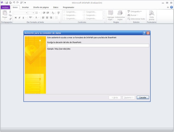174x132 pixels.
Task: Switch to Diseño de página tab
Action: 41,7
